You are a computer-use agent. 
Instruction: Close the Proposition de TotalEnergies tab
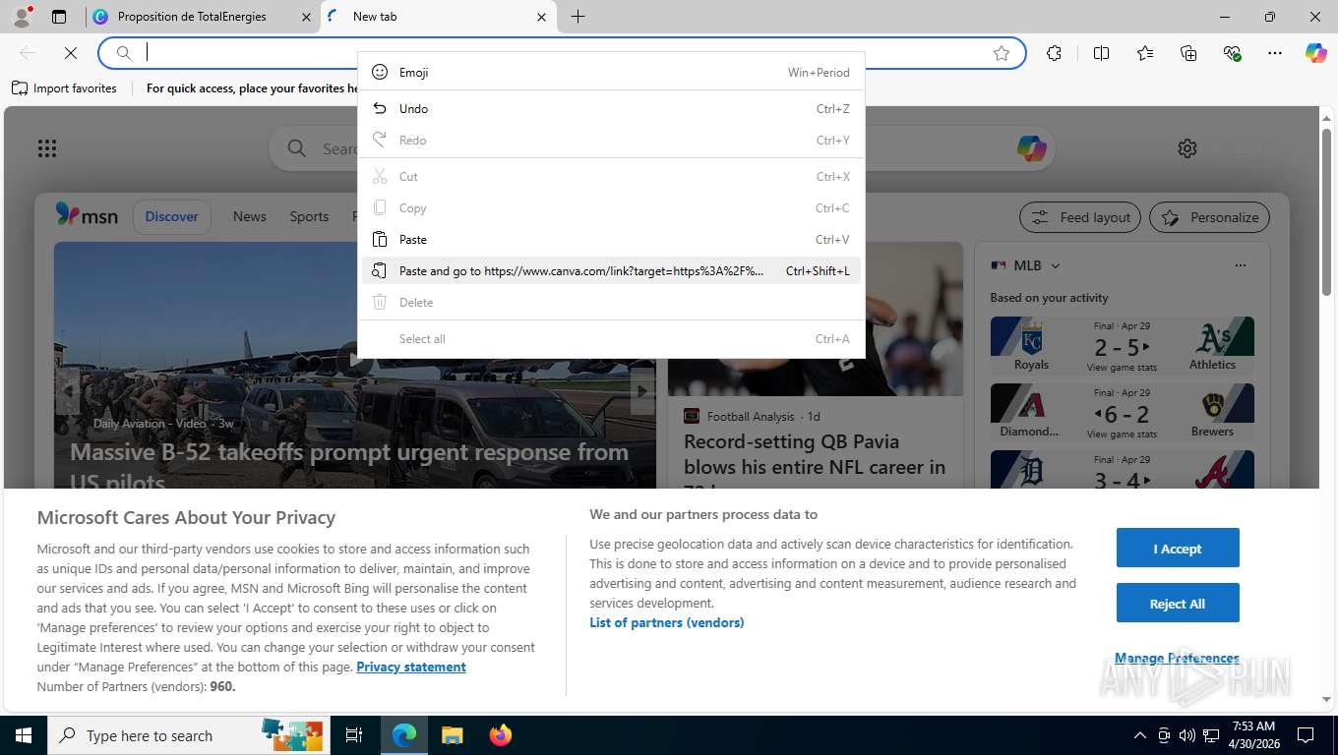click(x=306, y=17)
